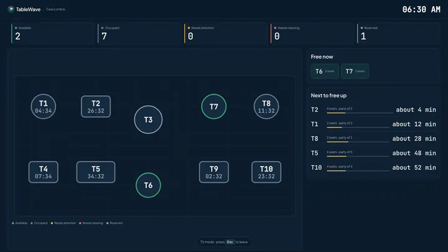448x252 pixels.
Task: Select table T9 showing 02:32
Action: [x=213, y=172]
